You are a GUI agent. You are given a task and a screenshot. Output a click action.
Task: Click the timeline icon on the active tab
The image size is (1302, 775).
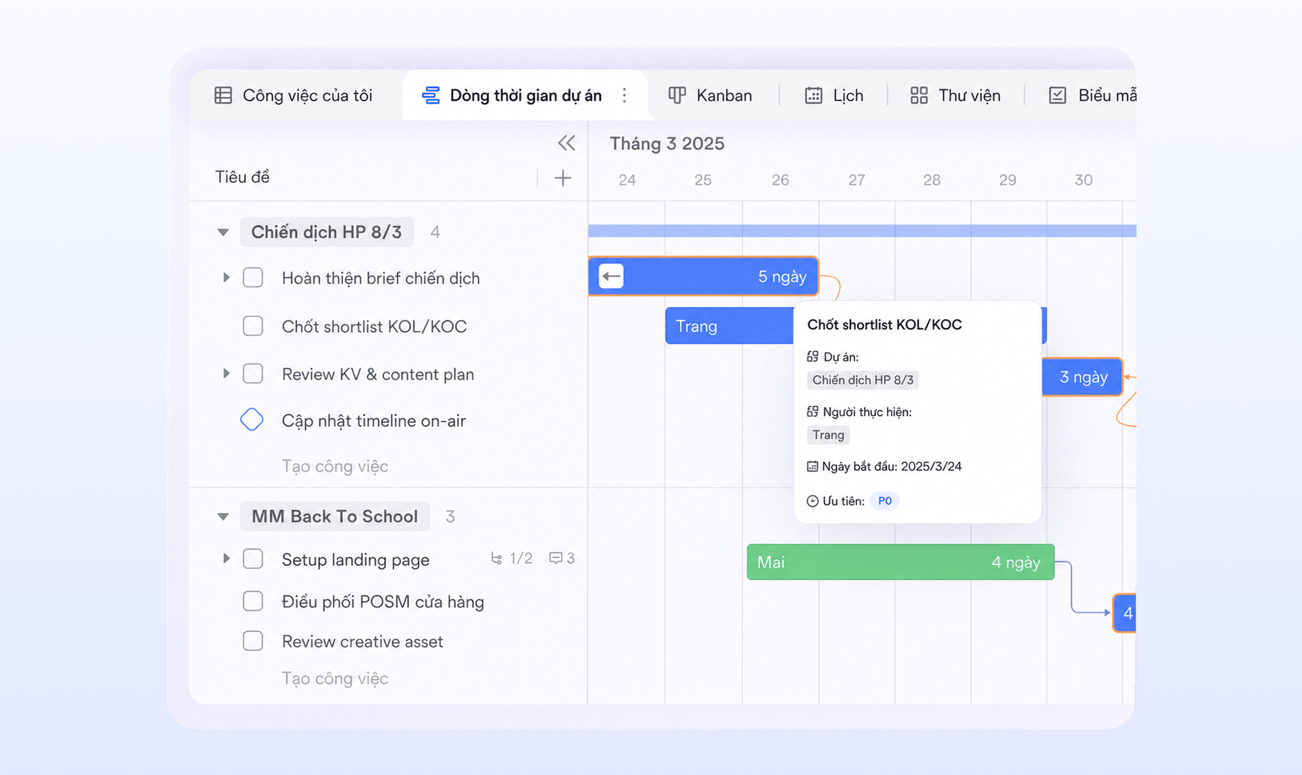(431, 96)
